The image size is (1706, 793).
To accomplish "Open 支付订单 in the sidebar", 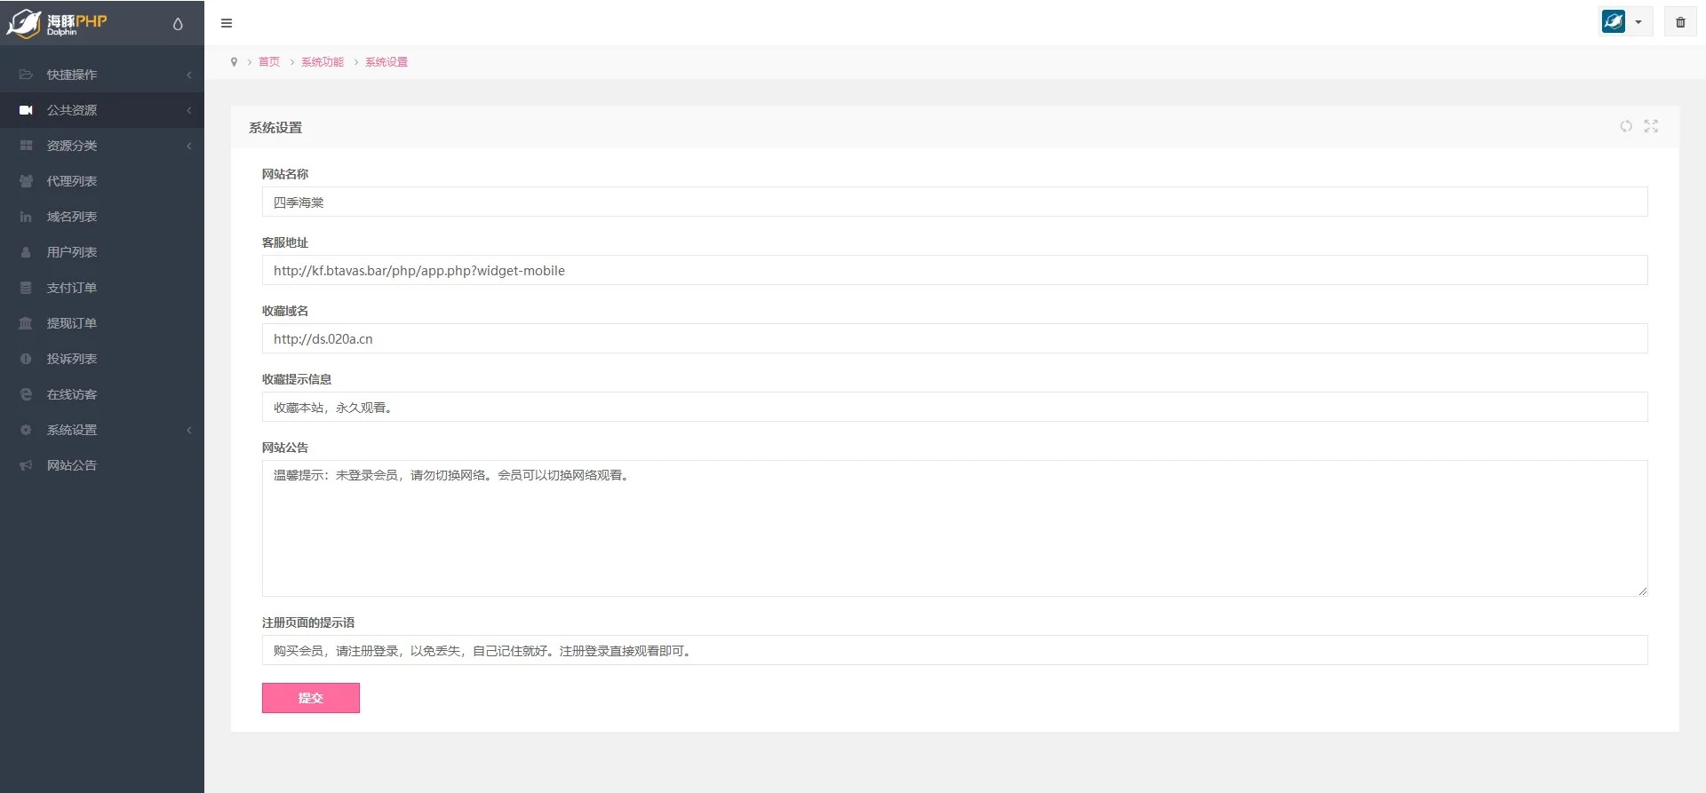I will (x=72, y=288).
